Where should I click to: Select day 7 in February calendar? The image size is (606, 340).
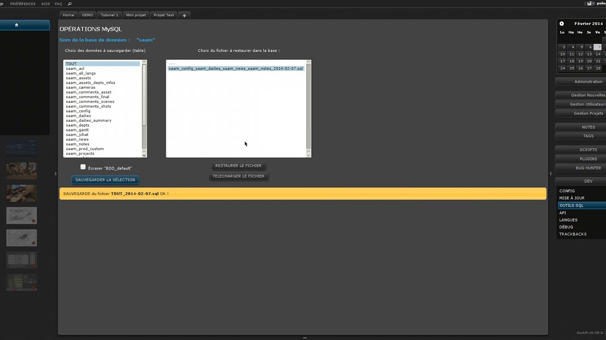598,47
